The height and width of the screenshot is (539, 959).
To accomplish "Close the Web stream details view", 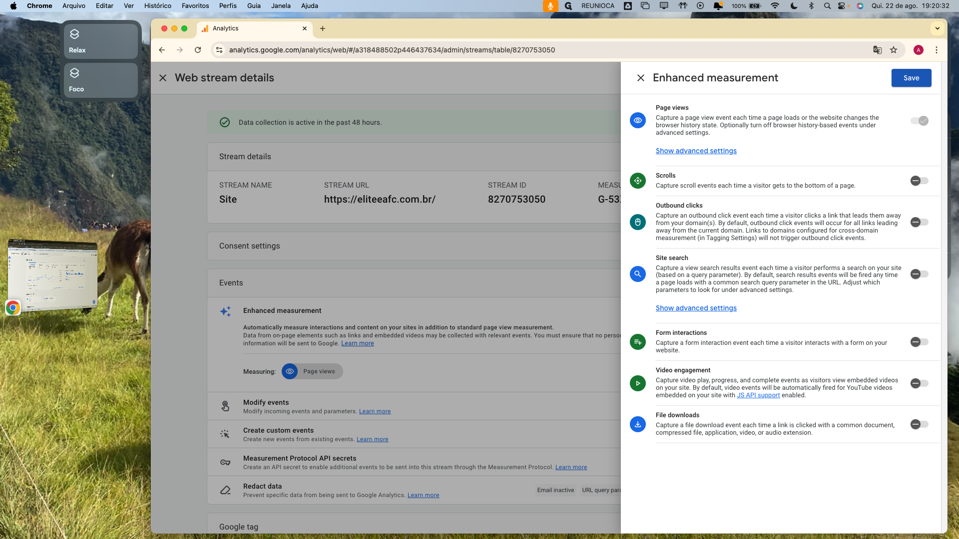I will 163,78.
